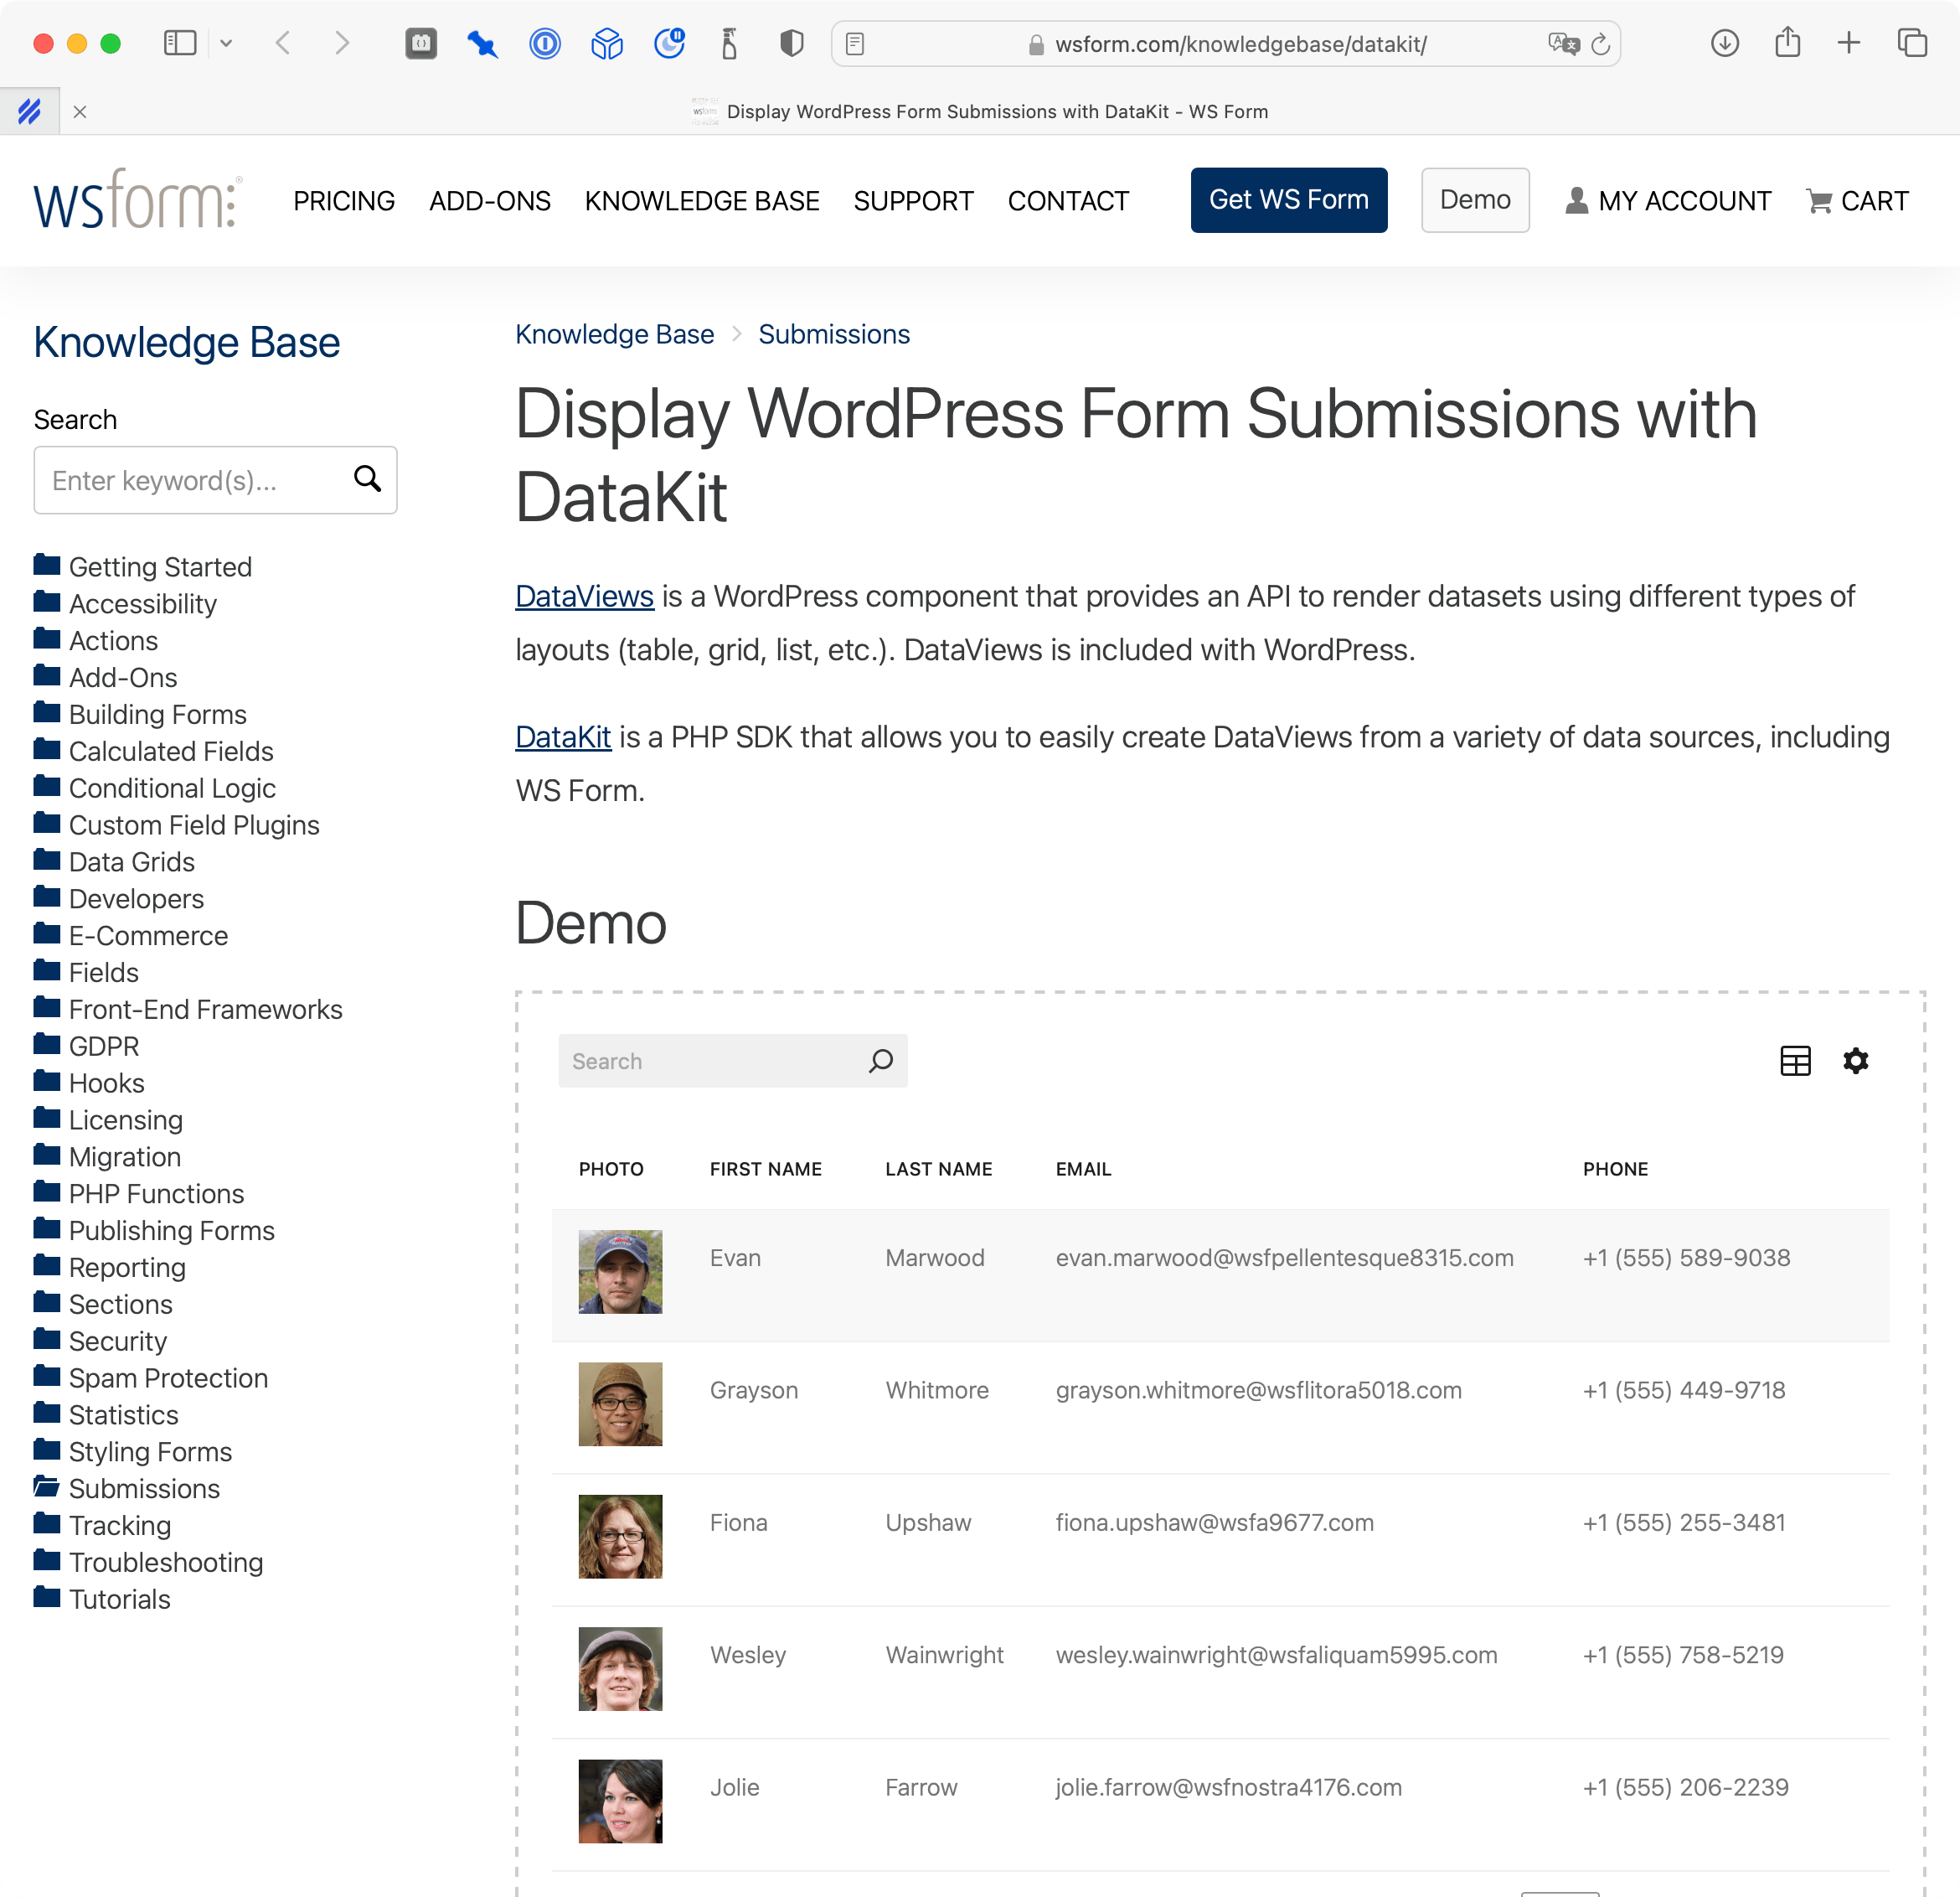Image resolution: width=1960 pixels, height=1897 pixels.
Task: Show tab overview icon
Action: tap(1912, 43)
